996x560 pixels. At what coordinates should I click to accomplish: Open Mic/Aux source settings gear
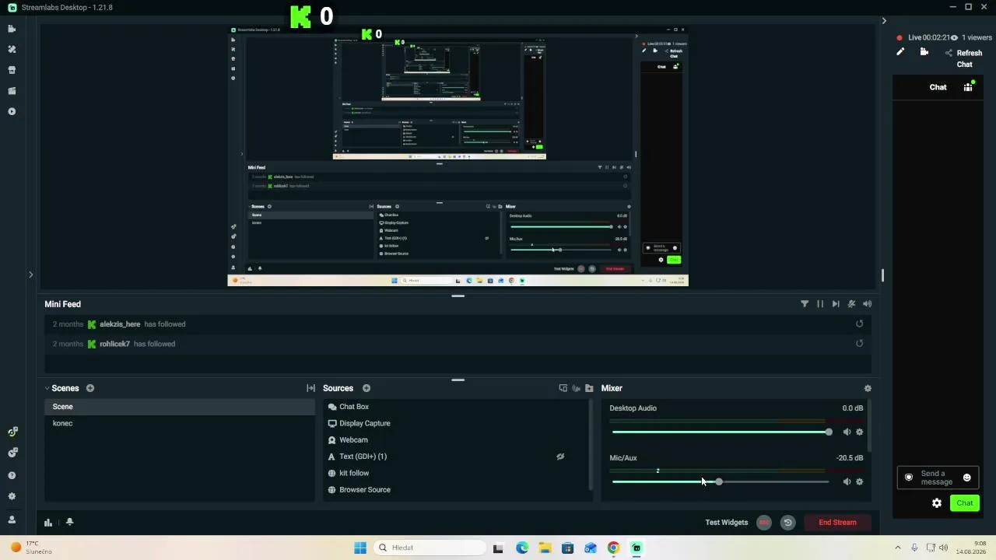[x=860, y=481]
